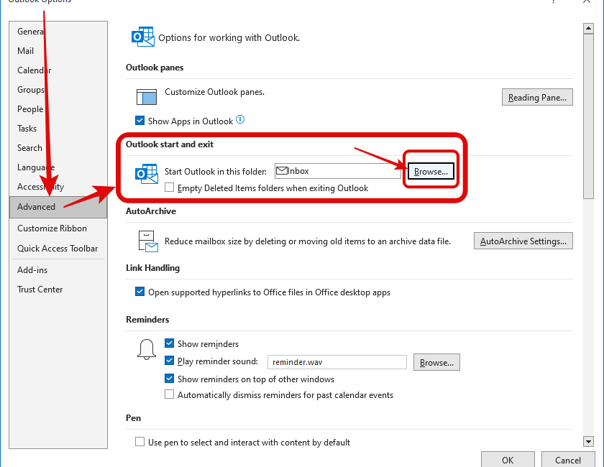Viewport: 604px width, 467px height.
Task: Select the Advanced category
Action: 58,207
